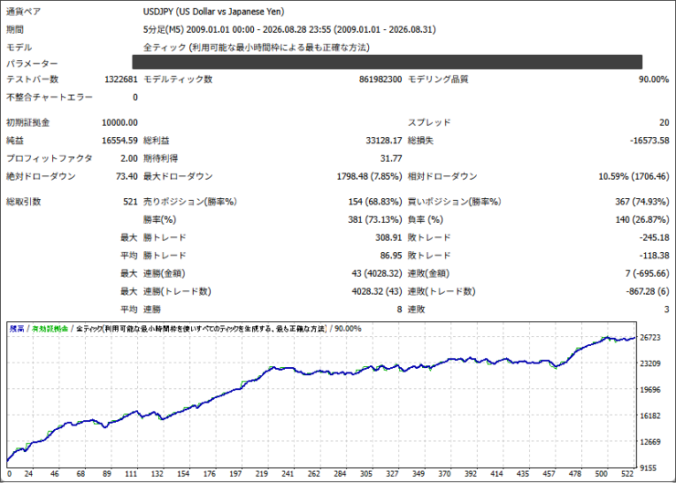
Task: Click the "モデル" row label
Action: 19,47
